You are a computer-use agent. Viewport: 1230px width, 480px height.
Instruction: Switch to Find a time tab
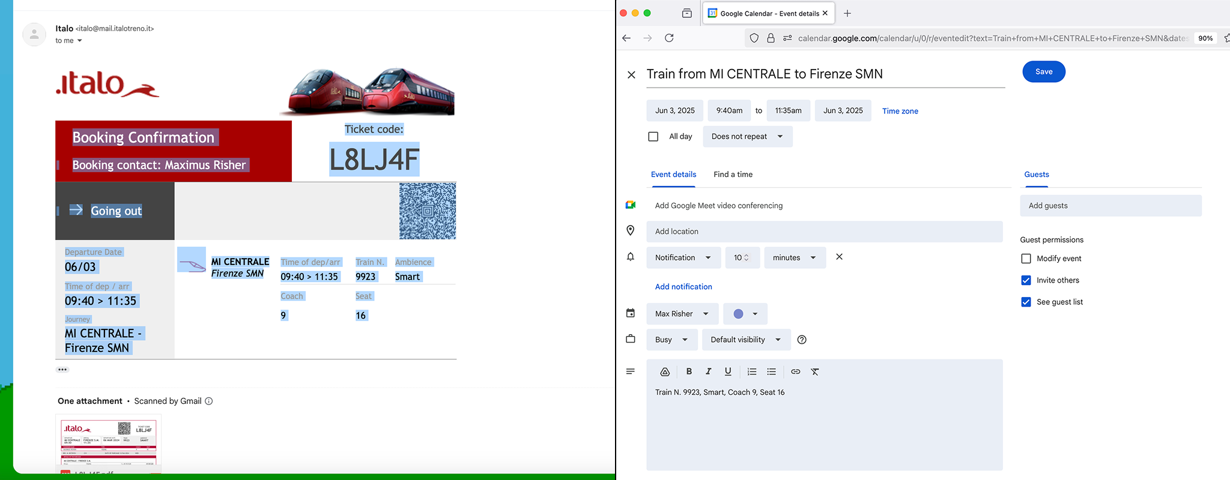click(733, 175)
